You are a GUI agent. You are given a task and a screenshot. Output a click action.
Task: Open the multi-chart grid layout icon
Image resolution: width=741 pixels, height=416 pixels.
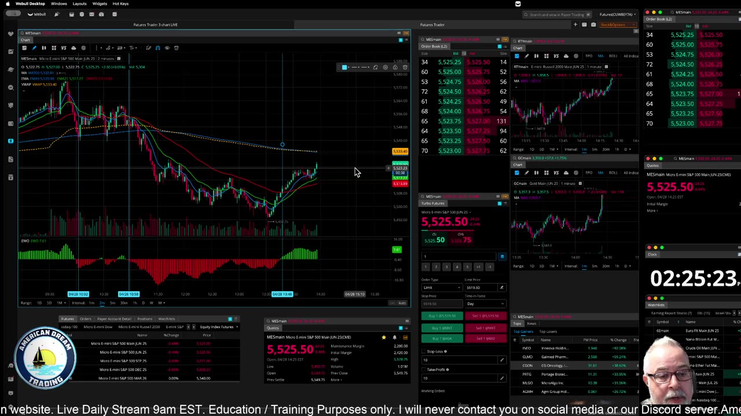(53, 48)
